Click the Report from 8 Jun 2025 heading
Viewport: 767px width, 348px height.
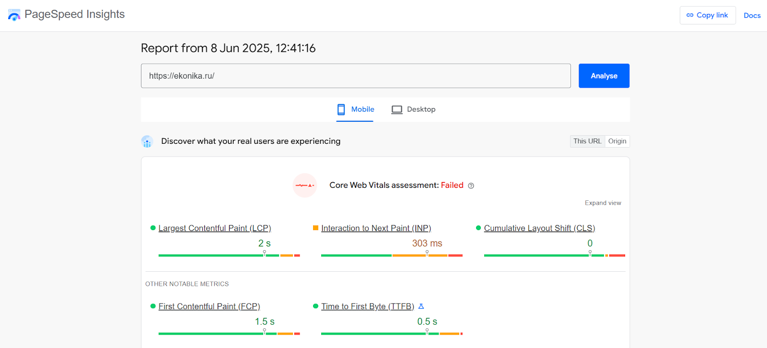click(x=228, y=48)
